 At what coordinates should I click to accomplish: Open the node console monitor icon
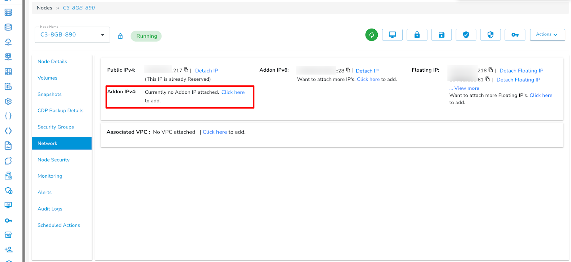392,35
